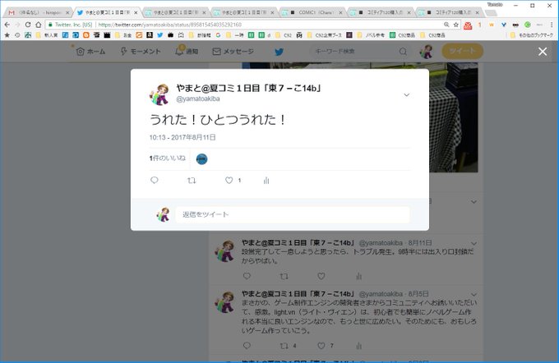Screen dimensions: 559x363
Task: Like the 設営完了 tweet
Action: tap(321, 276)
